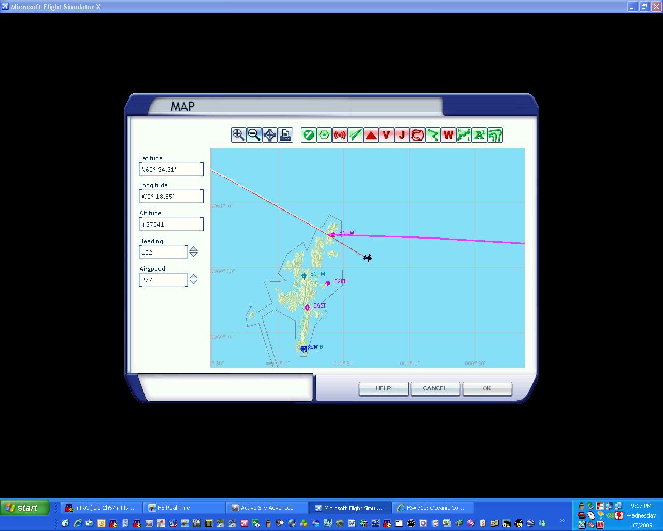
Task: Click the SUM VOR marker
Action: 304,349
